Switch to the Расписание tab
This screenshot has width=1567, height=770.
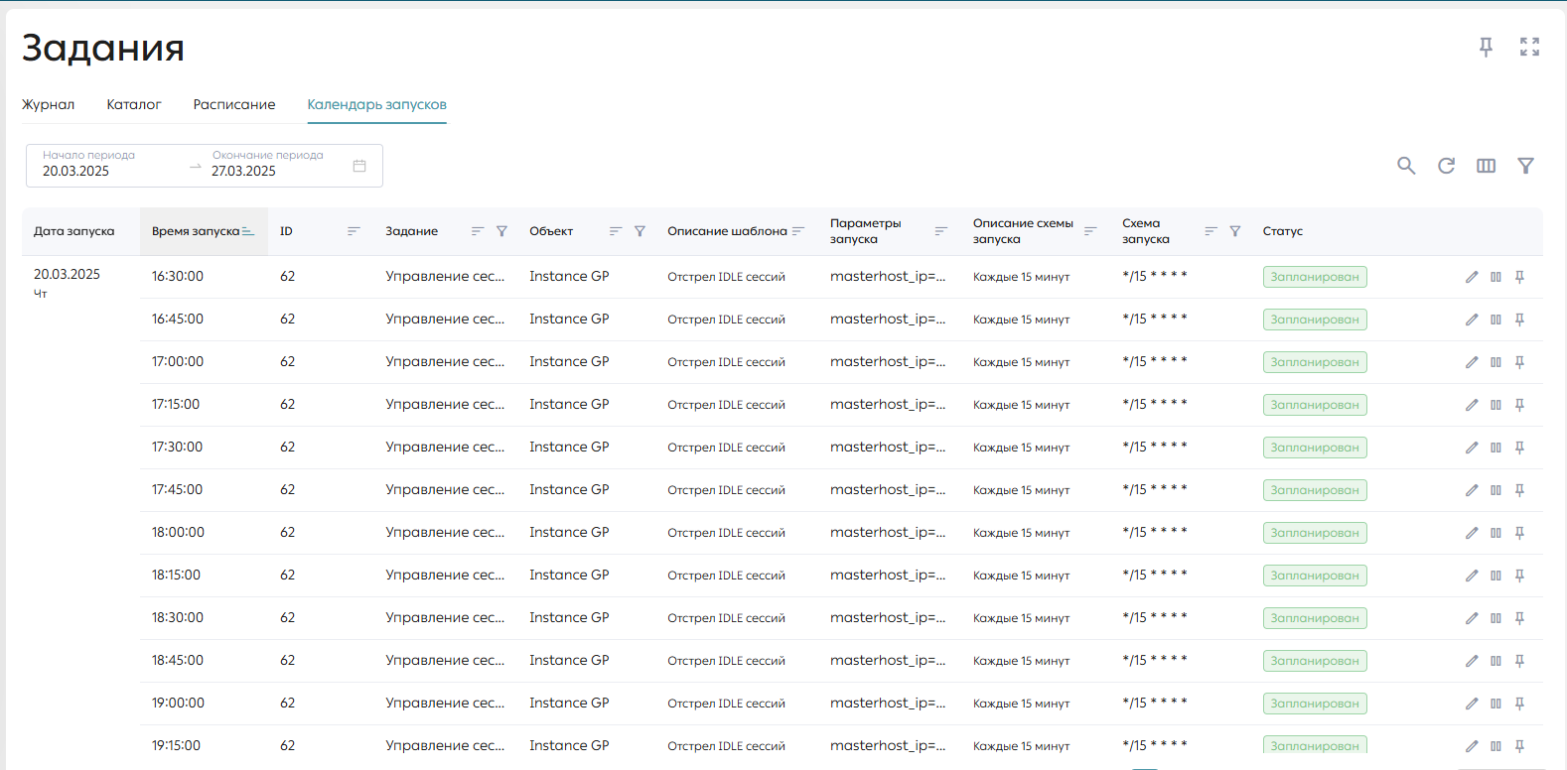[x=234, y=104]
